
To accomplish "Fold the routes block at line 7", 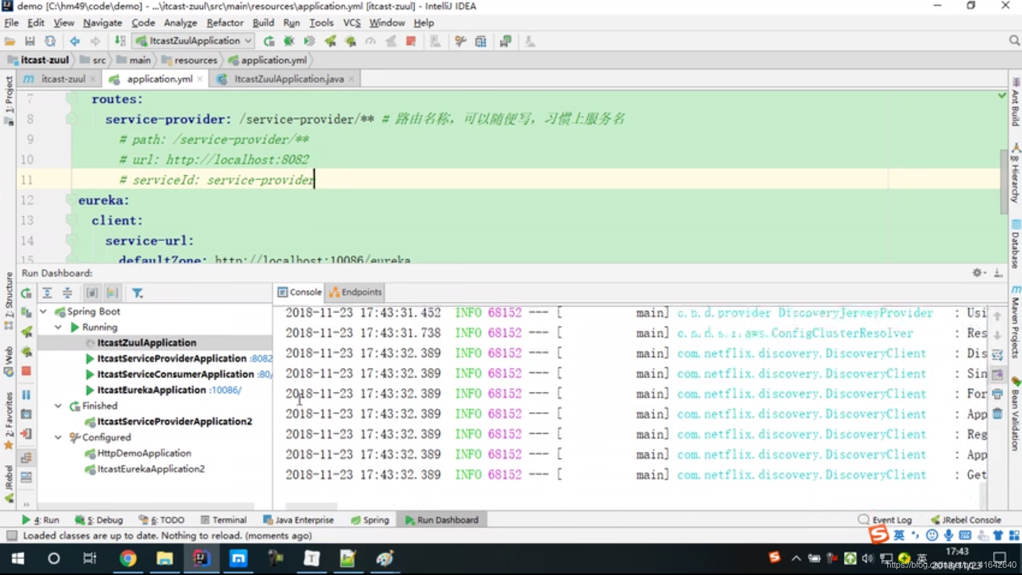I will (x=70, y=98).
